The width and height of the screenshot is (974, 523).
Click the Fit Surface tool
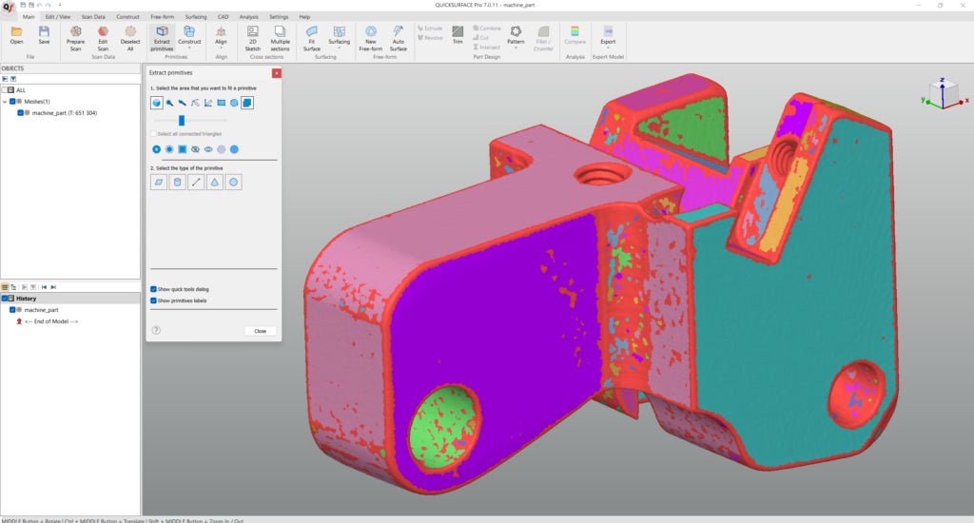tap(312, 36)
